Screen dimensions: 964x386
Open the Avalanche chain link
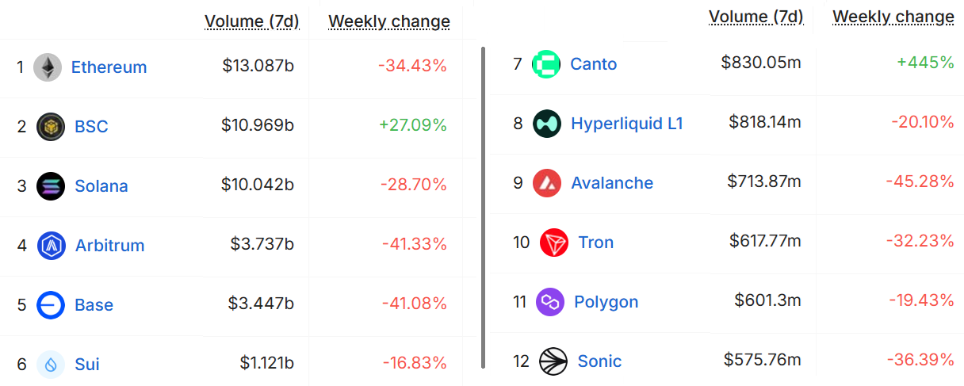tap(612, 183)
